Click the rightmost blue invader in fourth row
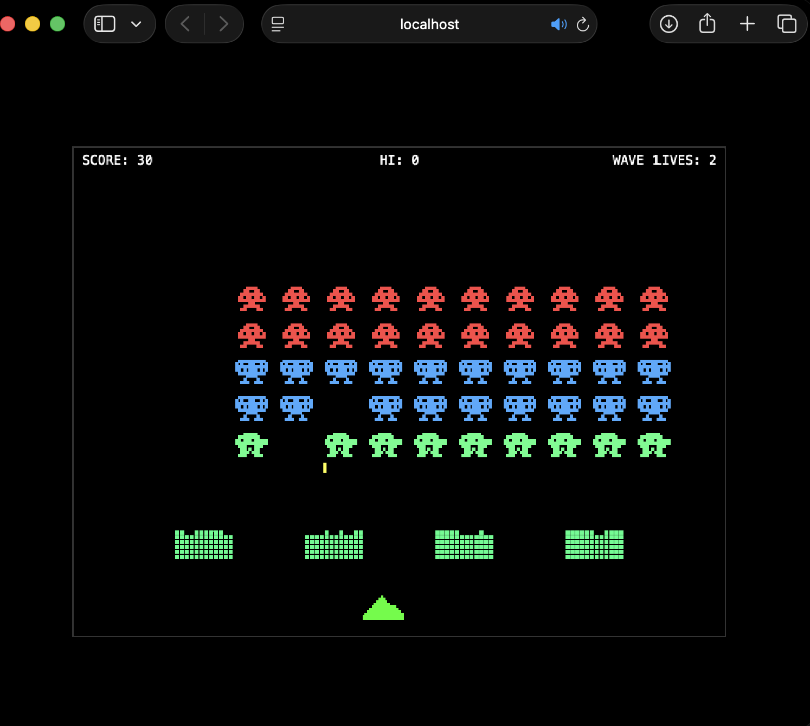The image size is (810, 726). click(654, 409)
